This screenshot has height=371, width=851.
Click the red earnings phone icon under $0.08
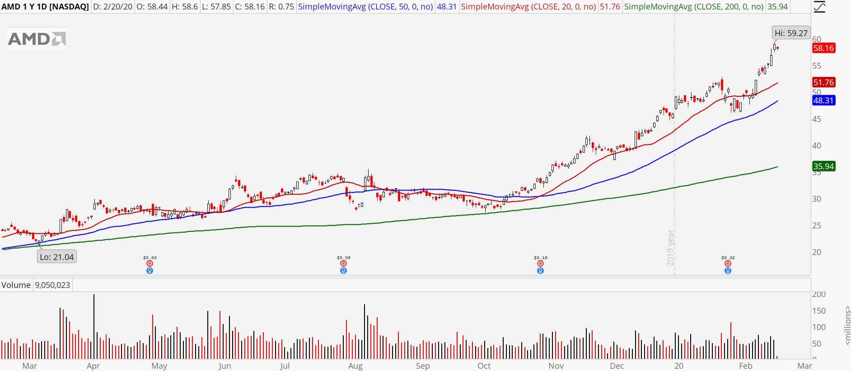tap(344, 264)
